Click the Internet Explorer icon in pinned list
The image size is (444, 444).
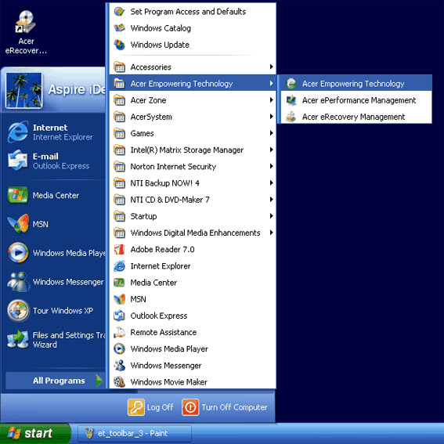point(18,132)
